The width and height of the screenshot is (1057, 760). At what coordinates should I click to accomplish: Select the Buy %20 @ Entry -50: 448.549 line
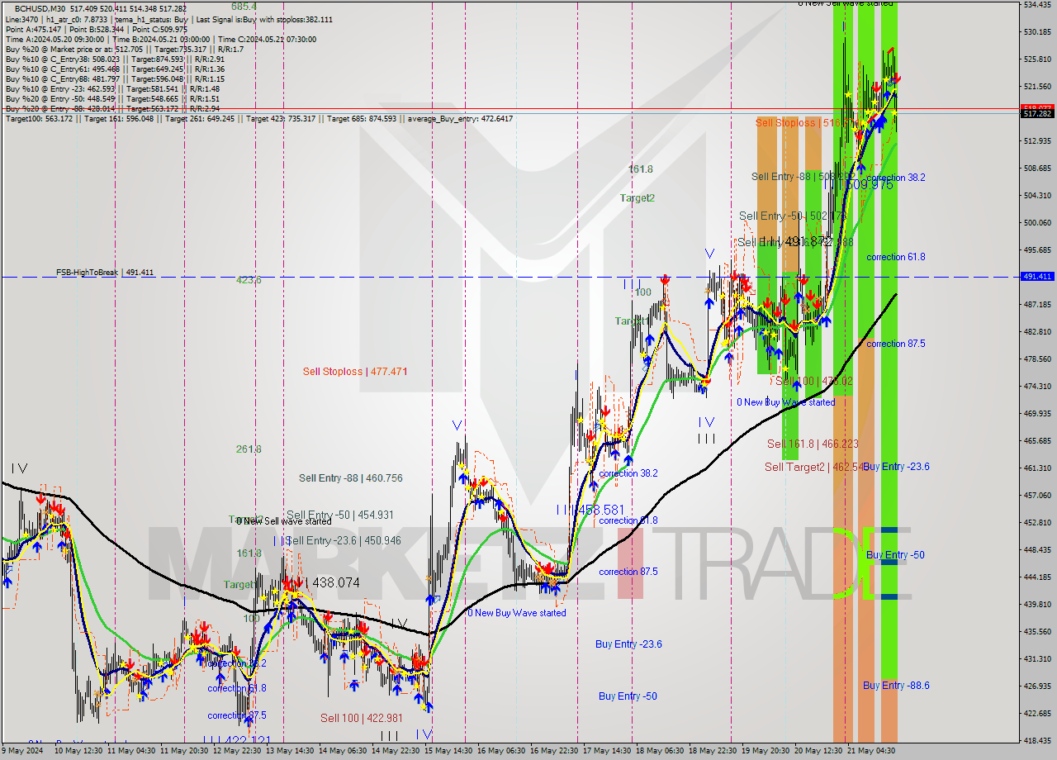pyautogui.click(x=112, y=98)
